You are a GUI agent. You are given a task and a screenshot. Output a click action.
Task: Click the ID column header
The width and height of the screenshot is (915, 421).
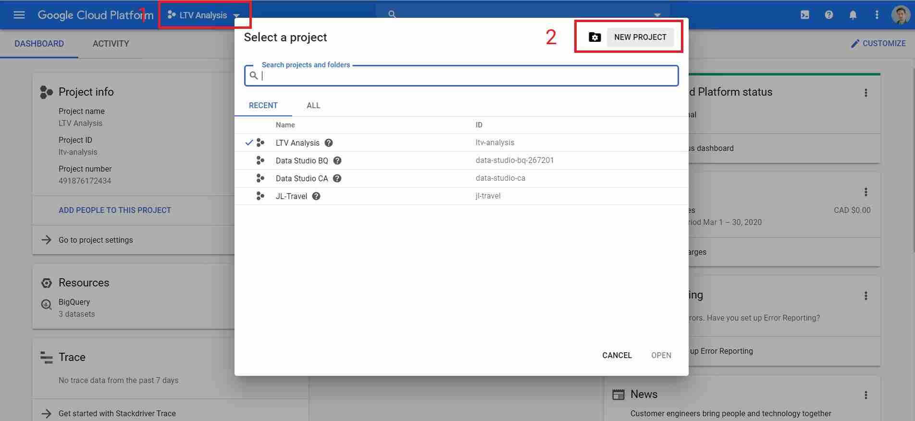pos(479,125)
